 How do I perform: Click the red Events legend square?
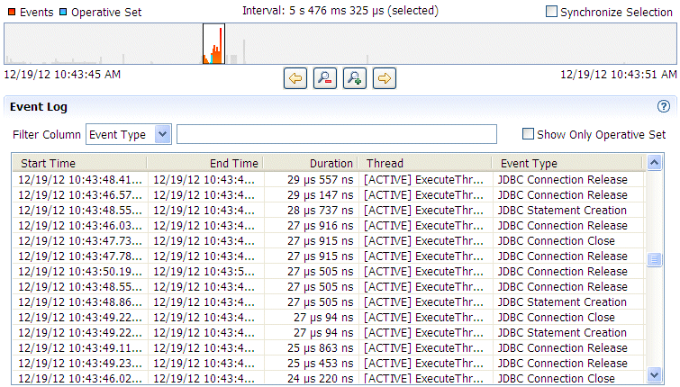12,12
